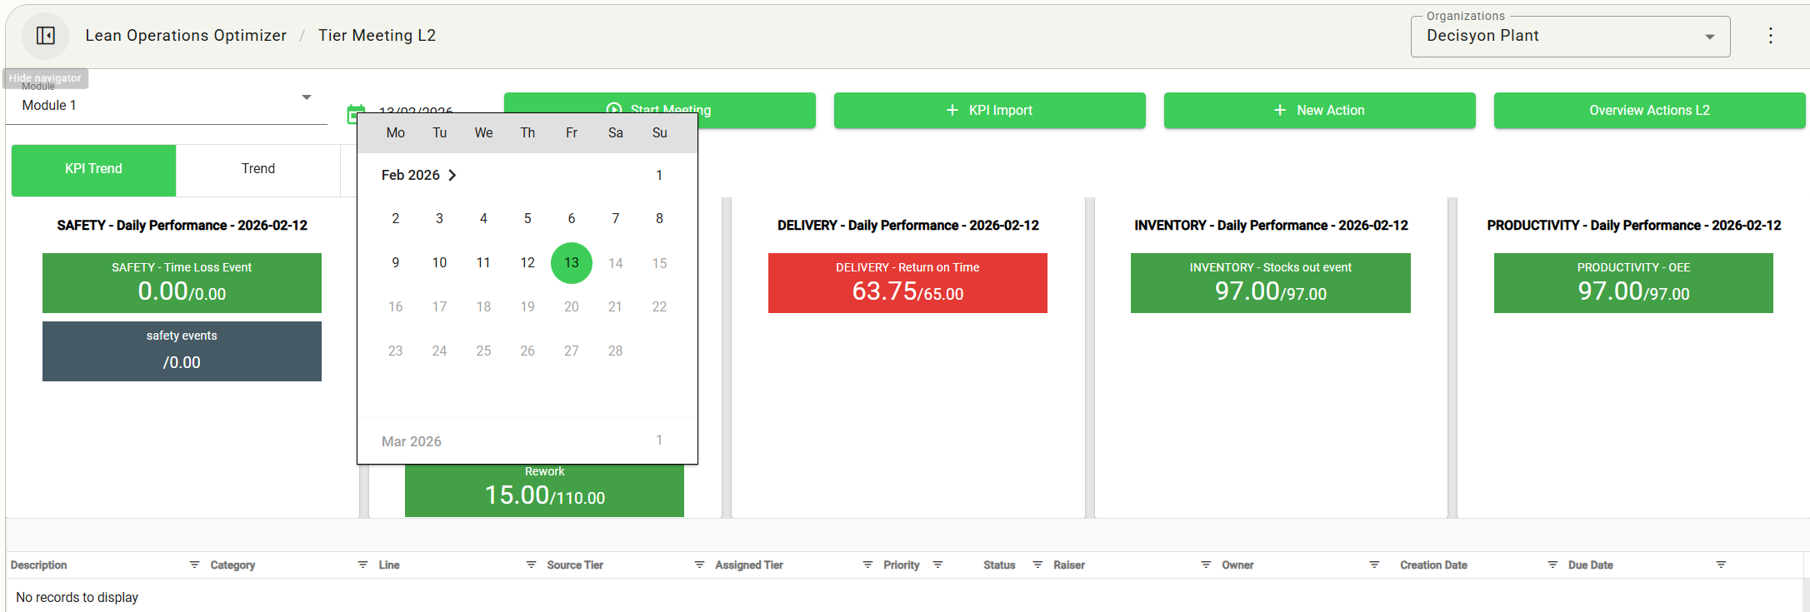The image size is (1810, 612).
Task: Click the red Delivery Return on Time tile
Action: tap(907, 283)
